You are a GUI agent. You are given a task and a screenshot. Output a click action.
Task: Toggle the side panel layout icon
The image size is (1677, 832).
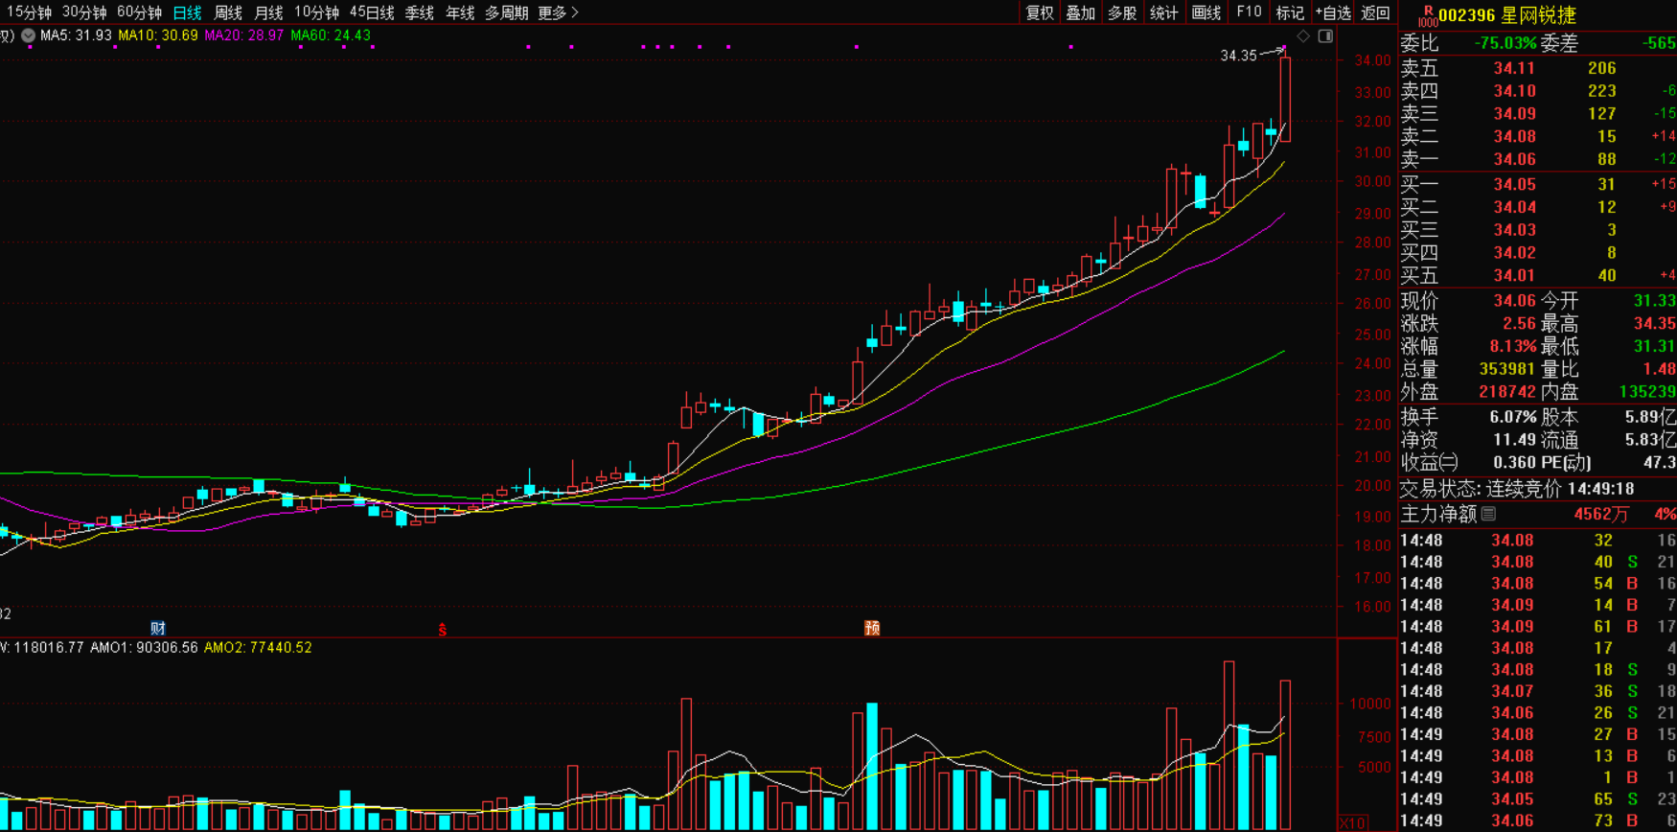click(1325, 36)
